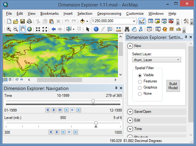Viewport: 196px width, 146px height.
Task: Open the Time Slider window icon
Action: [x=149, y=29]
